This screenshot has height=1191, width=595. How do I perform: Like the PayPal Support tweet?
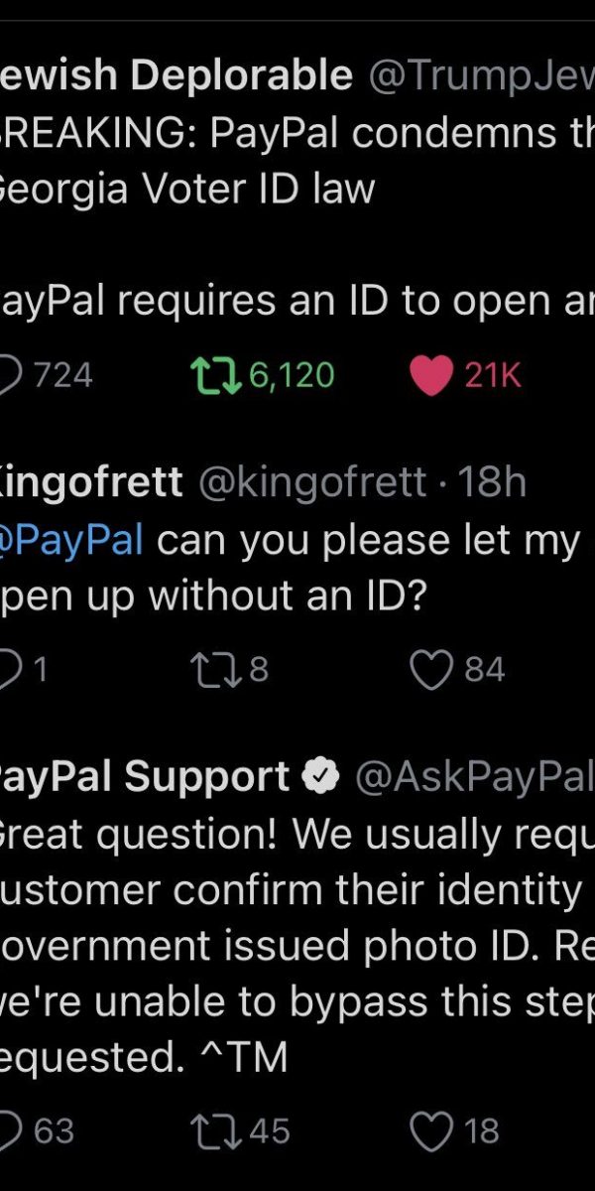[431, 1130]
